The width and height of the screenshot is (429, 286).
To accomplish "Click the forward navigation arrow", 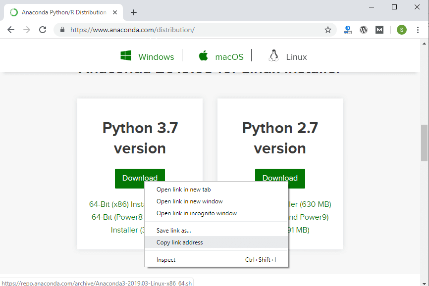I will click(x=27, y=30).
